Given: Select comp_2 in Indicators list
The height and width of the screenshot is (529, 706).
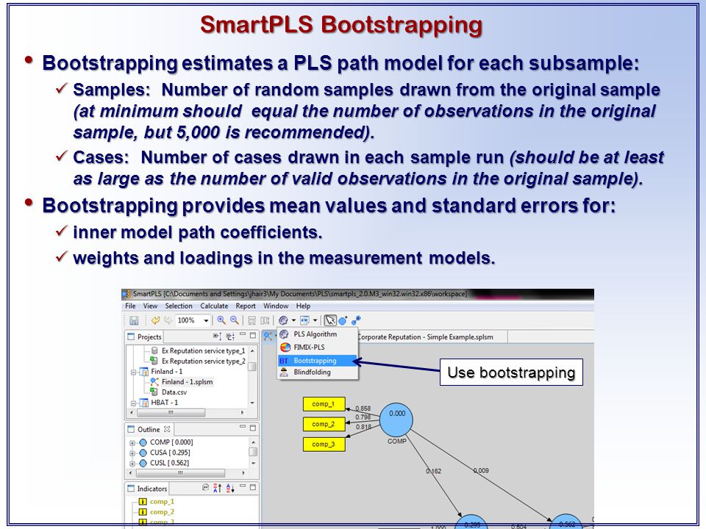Looking at the screenshot, I should coord(162,511).
